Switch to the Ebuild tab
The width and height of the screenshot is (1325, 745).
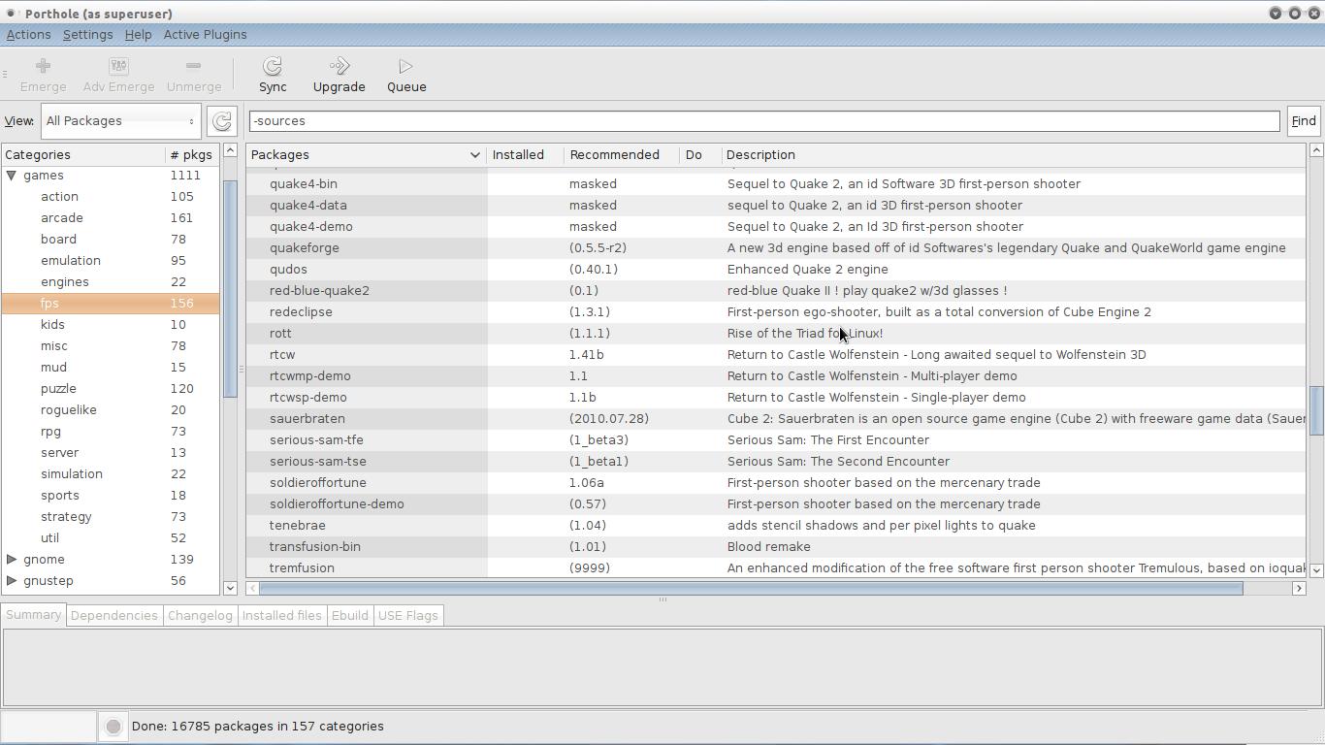(349, 616)
